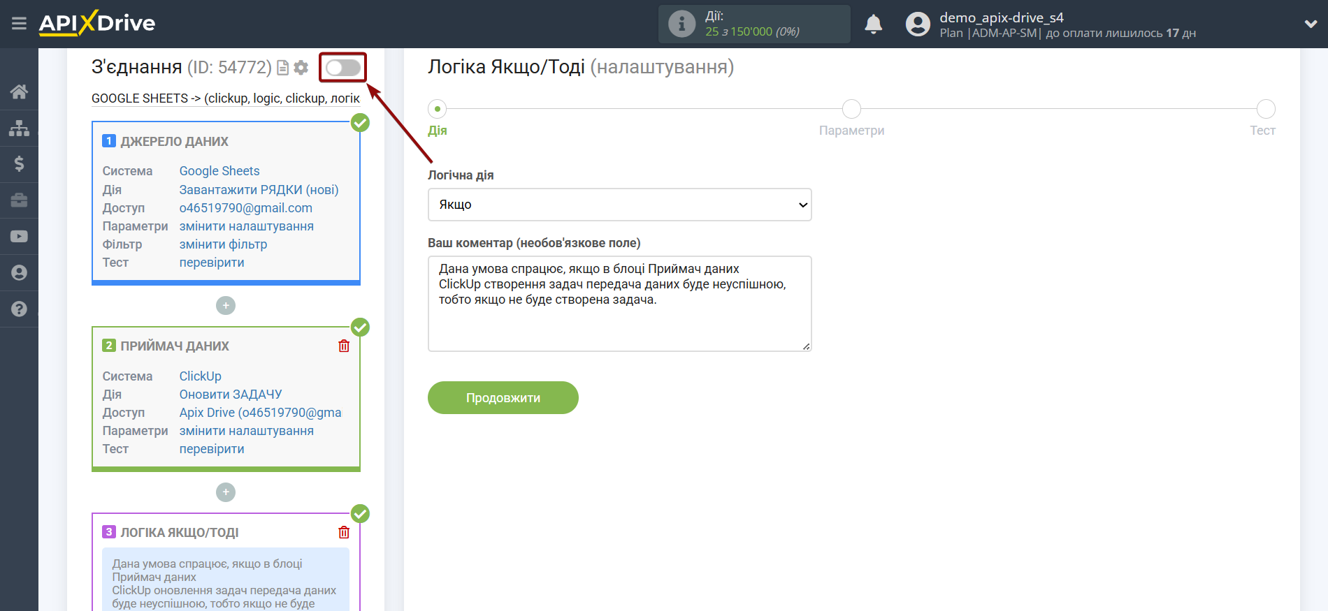
Task: Open connection settings gear icon
Action: point(301,68)
